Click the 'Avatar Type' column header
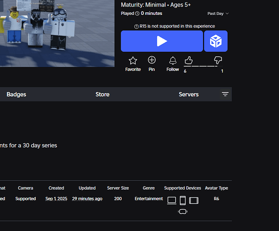Image resolution: width=279 pixels, height=231 pixels. point(216,188)
